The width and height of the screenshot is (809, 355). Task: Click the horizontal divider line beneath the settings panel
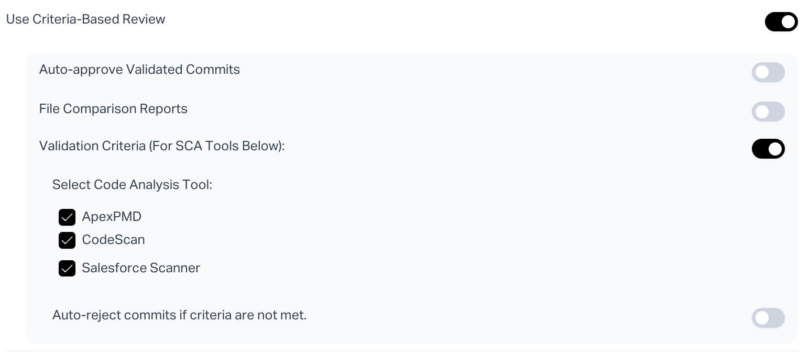401,351
